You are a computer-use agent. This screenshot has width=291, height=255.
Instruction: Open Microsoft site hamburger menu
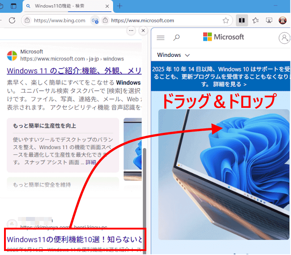(161, 38)
